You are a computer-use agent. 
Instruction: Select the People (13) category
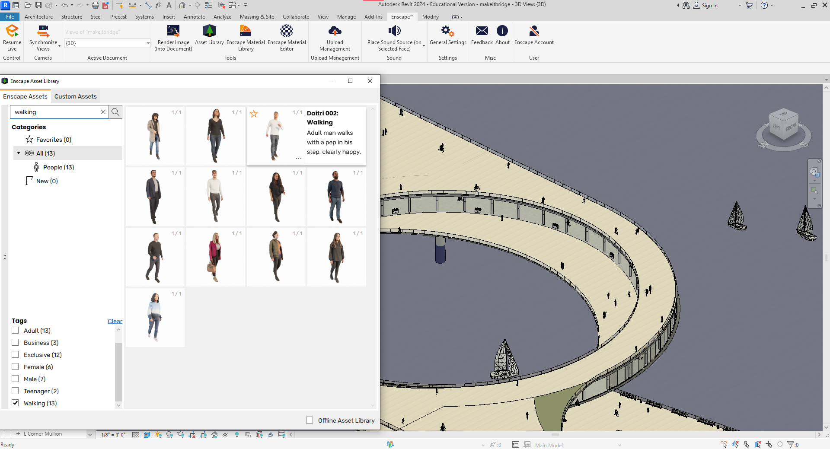point(58,167)
